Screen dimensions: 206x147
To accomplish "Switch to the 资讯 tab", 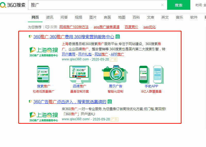I will click(50, 17).
